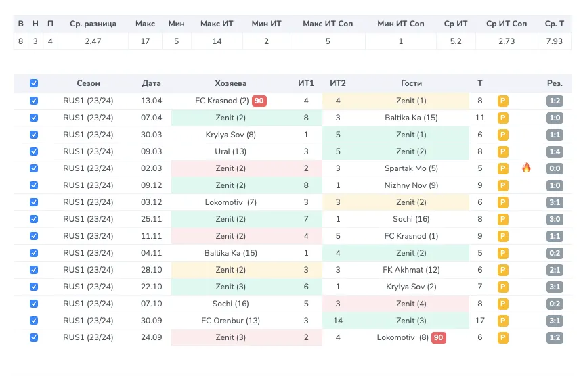Uncheck the 11.11 Zenit vs FC Krasnod checkbox
This screenshot has width=581, height=376.
34,236
